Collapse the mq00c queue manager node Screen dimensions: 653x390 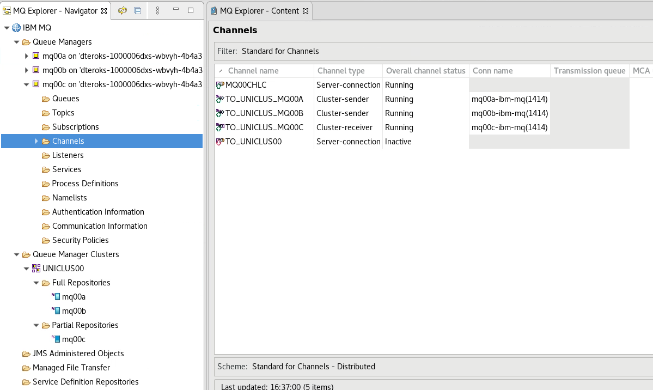(26, 84)
